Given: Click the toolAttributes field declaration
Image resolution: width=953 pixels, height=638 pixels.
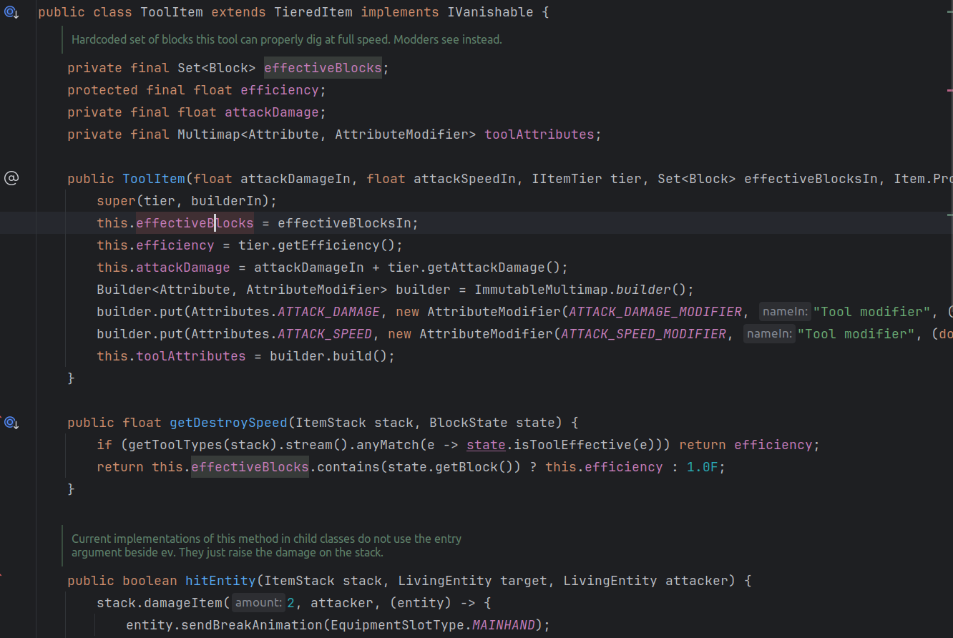Looking at the screenshot, I should point(539,134).
